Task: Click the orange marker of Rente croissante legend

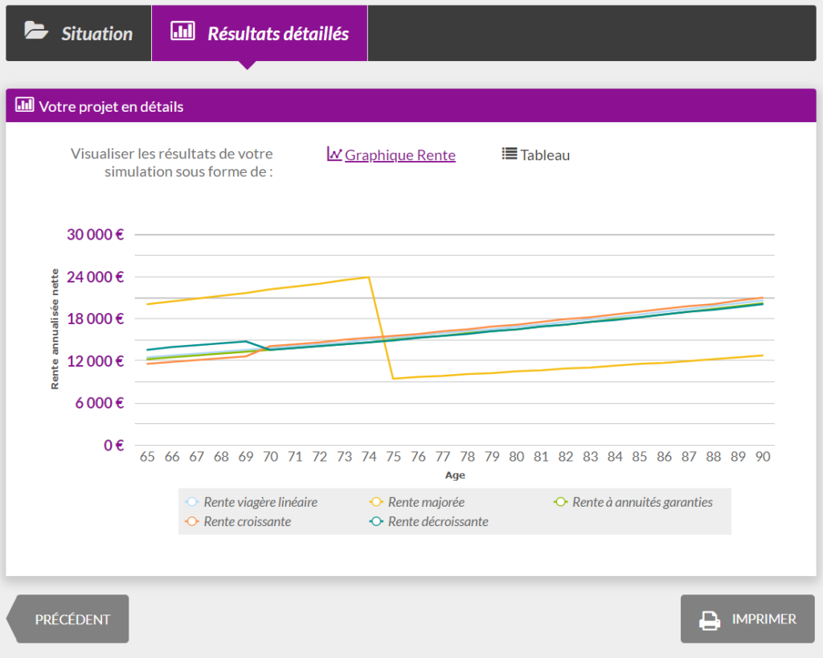Action: click(x=192, y=521)
